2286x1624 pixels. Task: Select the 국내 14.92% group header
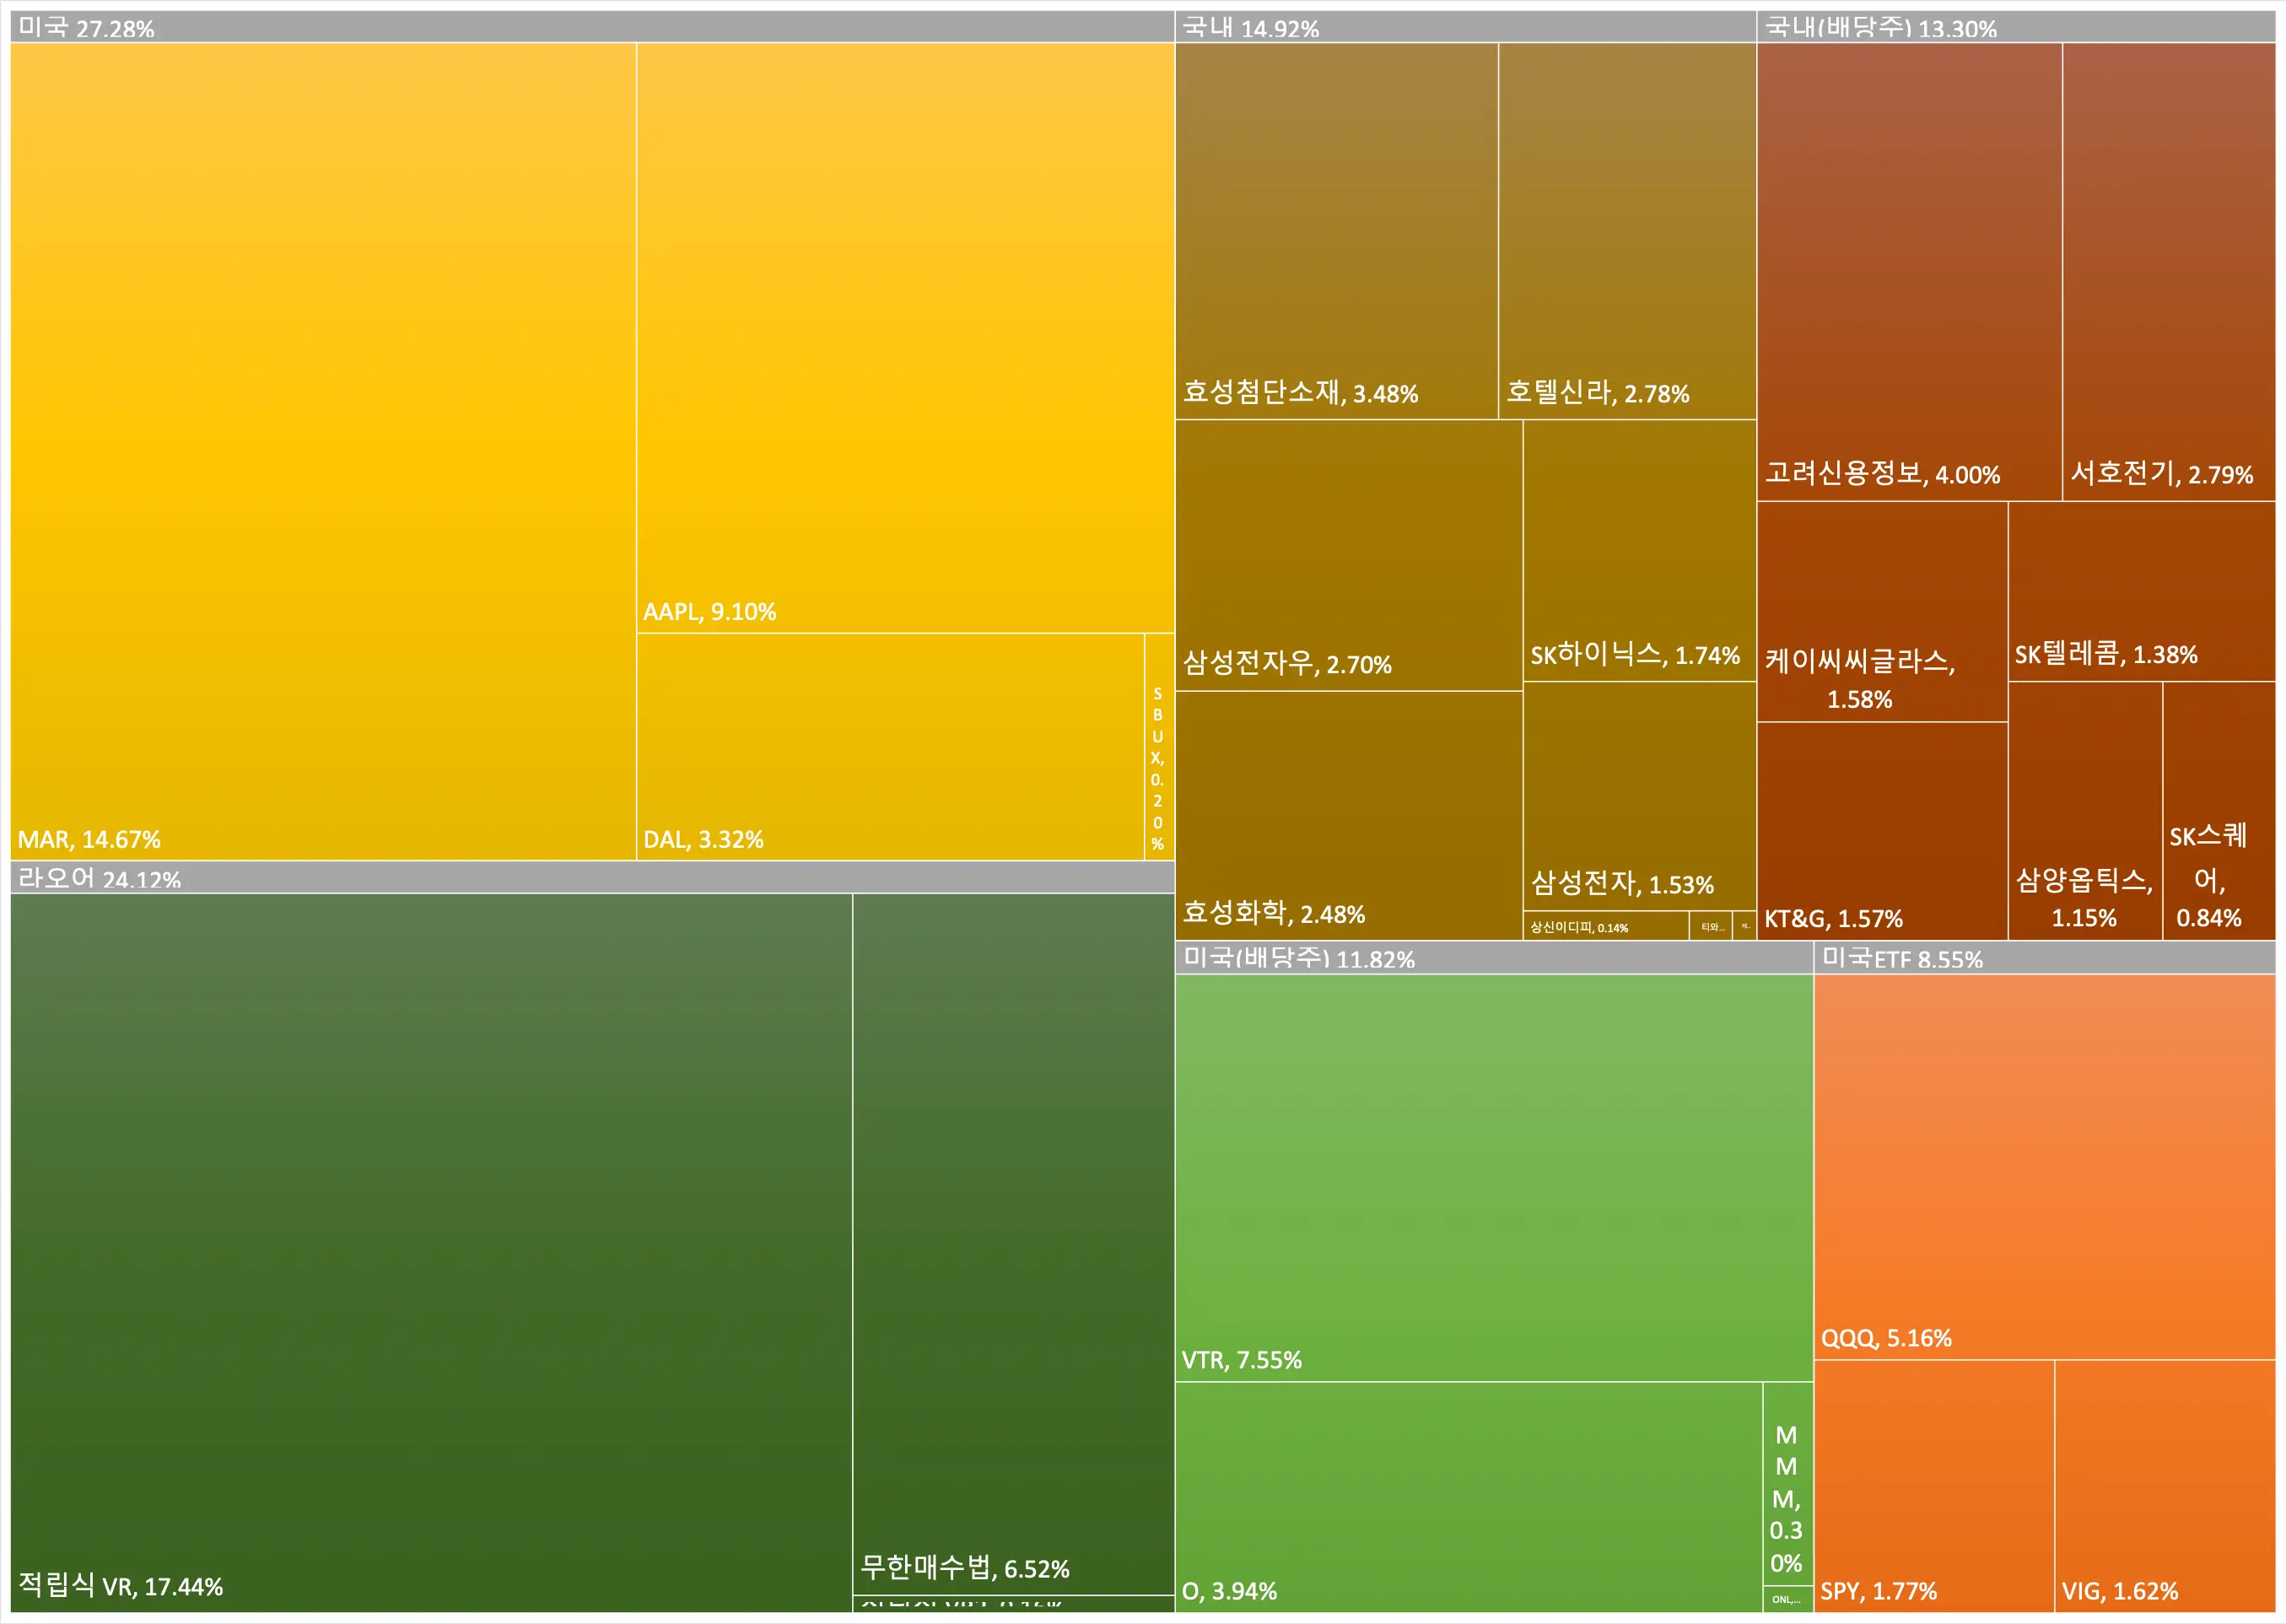click(x=1466, y=27)
